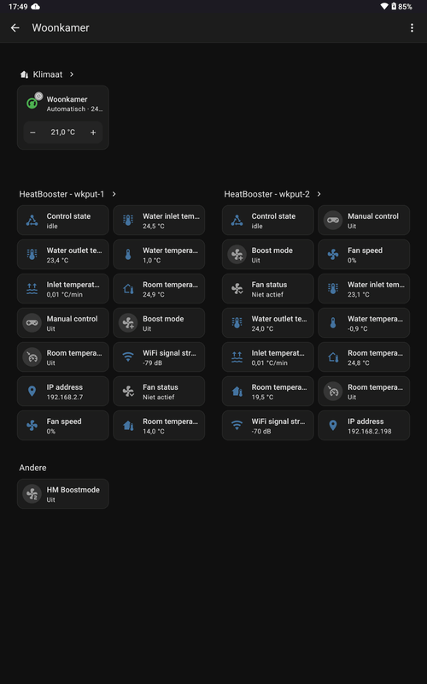Image resolution: width=427 pixels, height=684 pixels.
Task: Toggle Manual control in HeatBooster wkput-1
Action: [32, 323]
